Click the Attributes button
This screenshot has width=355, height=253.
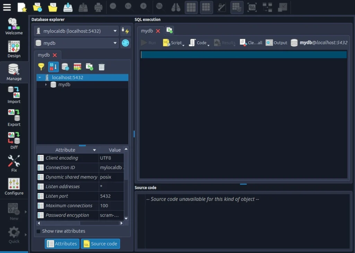coord(62,244)
